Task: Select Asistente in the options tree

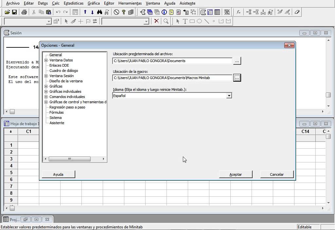Action: [57, 123]
